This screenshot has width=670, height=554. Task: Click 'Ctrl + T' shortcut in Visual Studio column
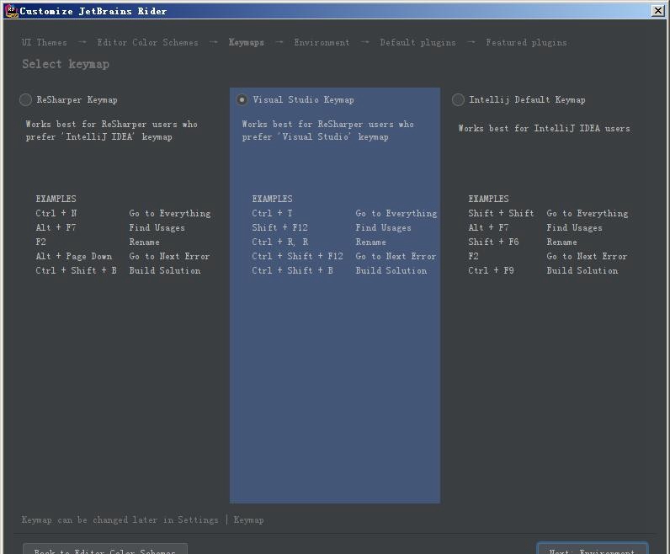click(272, 213)
